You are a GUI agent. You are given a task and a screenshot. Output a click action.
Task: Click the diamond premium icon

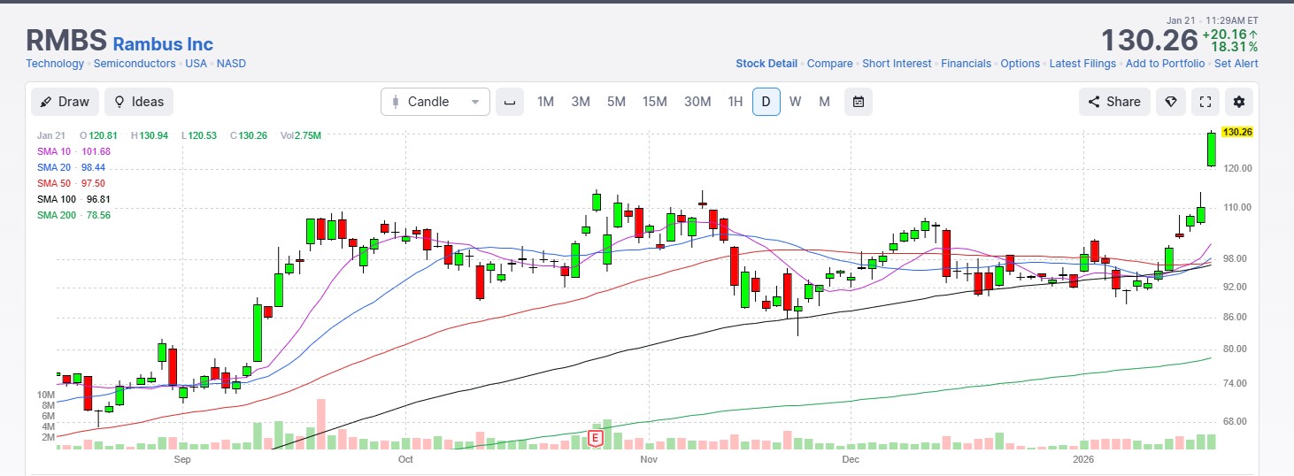click(x=1170, y=102)
